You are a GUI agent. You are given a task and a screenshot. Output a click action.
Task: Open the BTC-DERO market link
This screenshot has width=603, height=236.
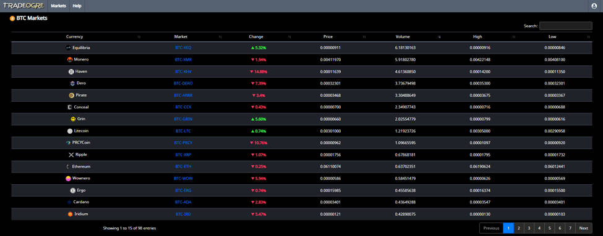point(183,84)
